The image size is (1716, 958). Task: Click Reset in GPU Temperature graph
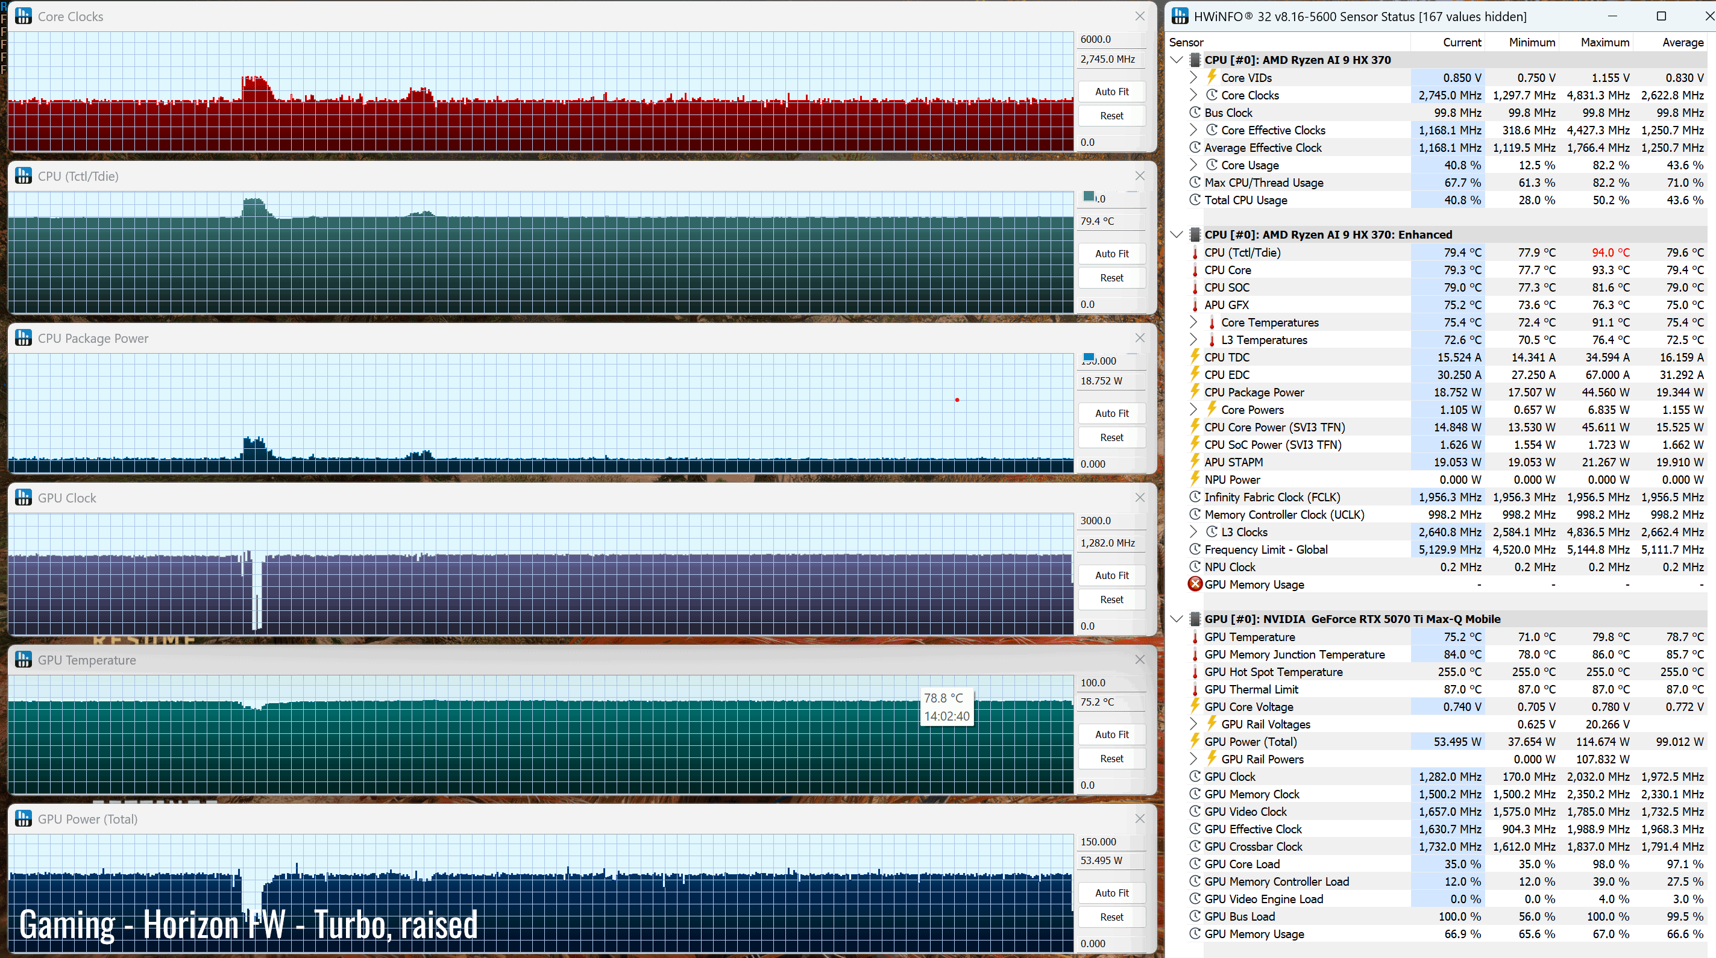[x=1111, y=759]
